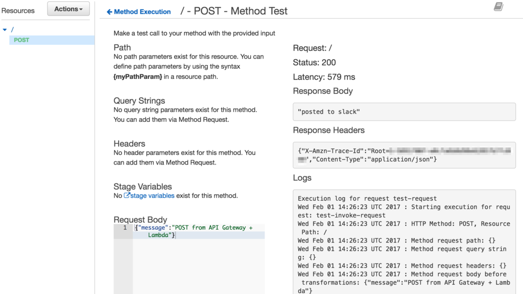Click the Query Strings section heading

click(139, 101)
